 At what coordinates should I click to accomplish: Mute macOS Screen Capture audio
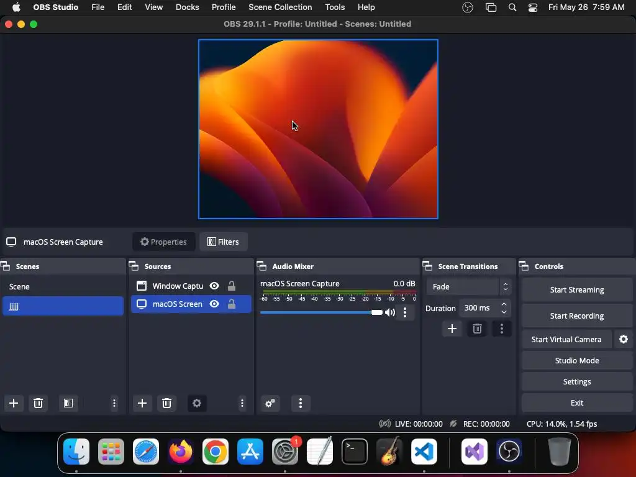tap(390, 312)
